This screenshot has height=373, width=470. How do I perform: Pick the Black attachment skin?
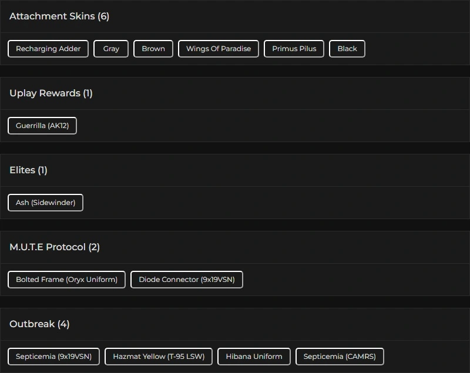coord(347,49)
